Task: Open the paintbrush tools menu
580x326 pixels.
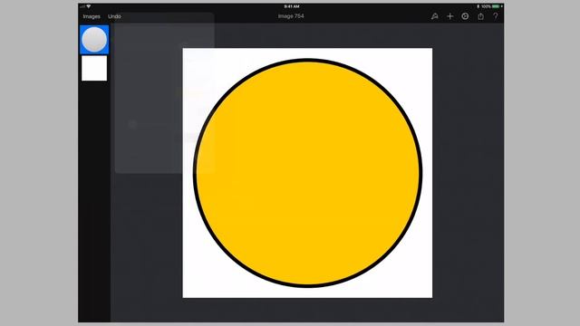Action: click(x=435, y=16)
